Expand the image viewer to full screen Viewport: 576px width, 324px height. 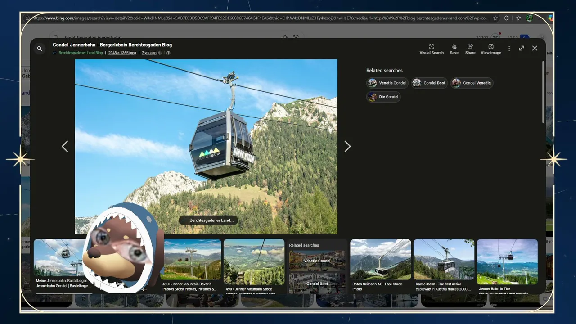click(x=522, y=48)
